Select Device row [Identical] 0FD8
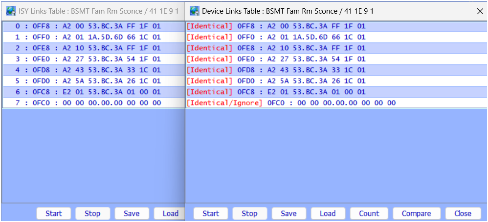 337,70
